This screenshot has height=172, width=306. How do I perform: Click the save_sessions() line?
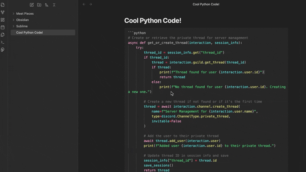coord(158,165)
